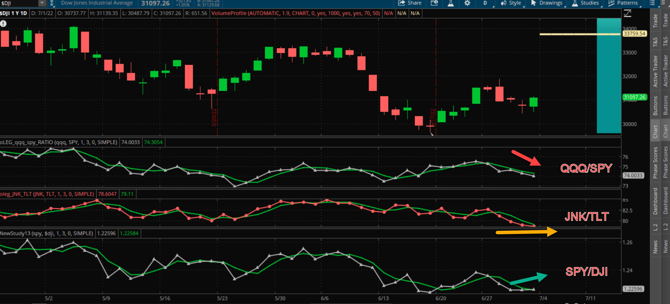Screen dimensions: 670x304
Task: Open Phase Scores tab in the left sidebar column
Action: (x=655, y=163)
